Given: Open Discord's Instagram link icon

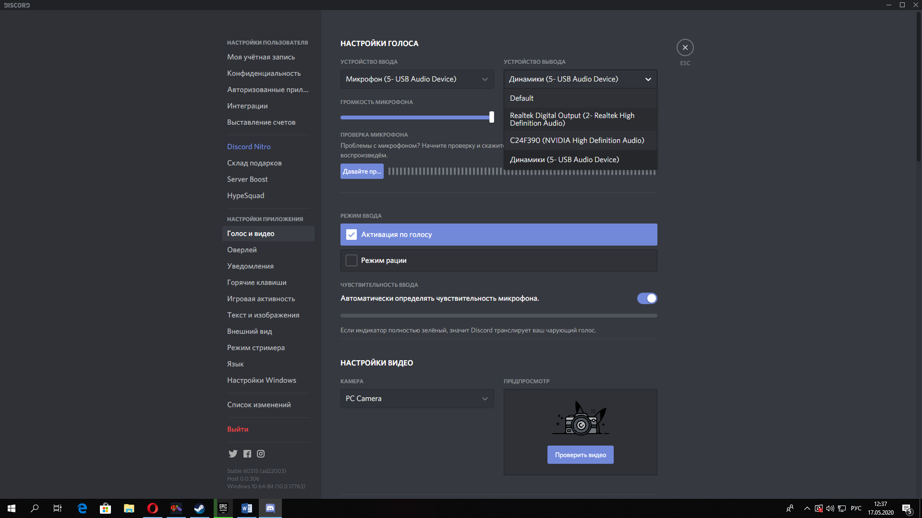Looking at the screenshot, I should click(261, 454).
